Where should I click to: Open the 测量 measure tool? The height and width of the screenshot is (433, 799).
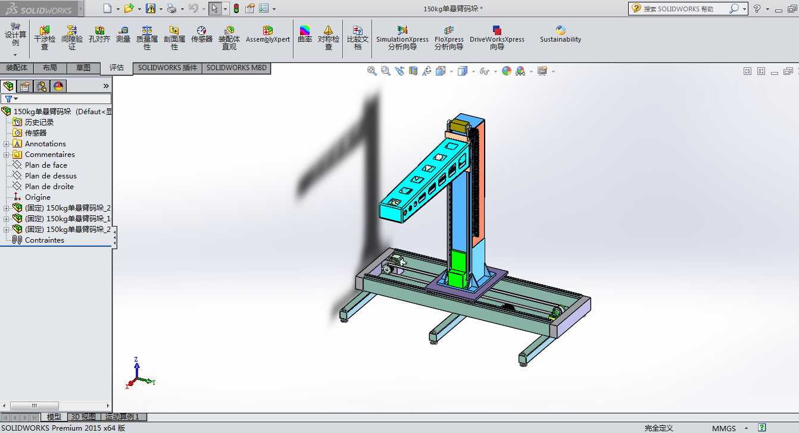[x=123, y=35]
